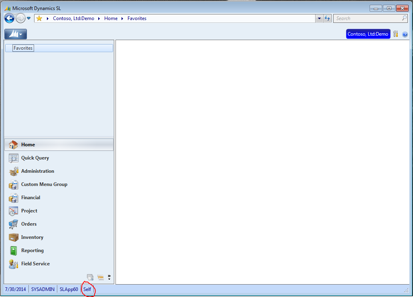Click the Orders shopping cart icon
The width and height of the screenshot is (413, 297).
click(x=14, y=224)
